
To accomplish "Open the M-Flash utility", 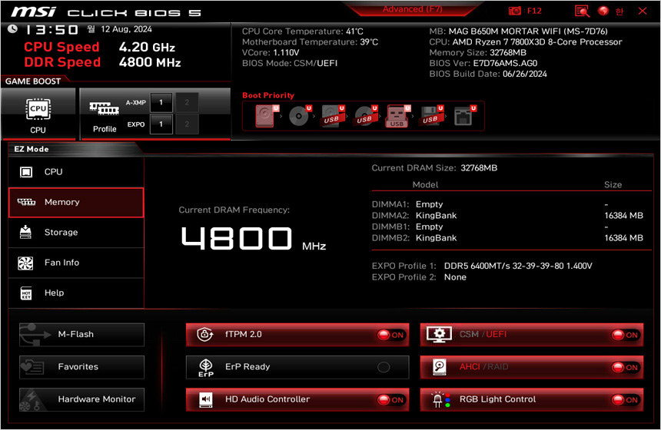I will [x=81, y=335].
